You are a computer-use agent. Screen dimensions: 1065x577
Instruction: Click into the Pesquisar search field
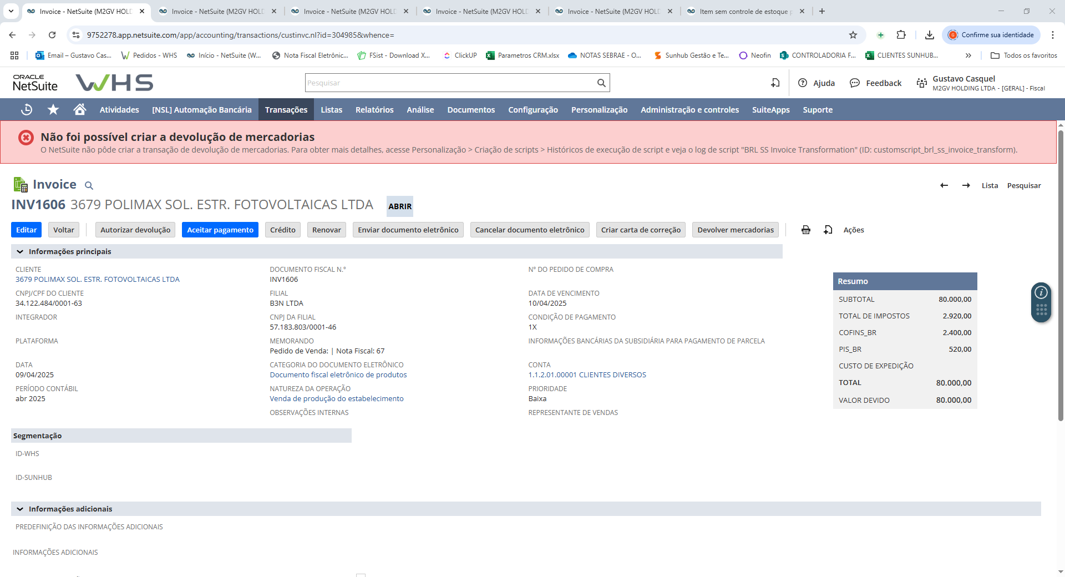(x=449, y=83)
